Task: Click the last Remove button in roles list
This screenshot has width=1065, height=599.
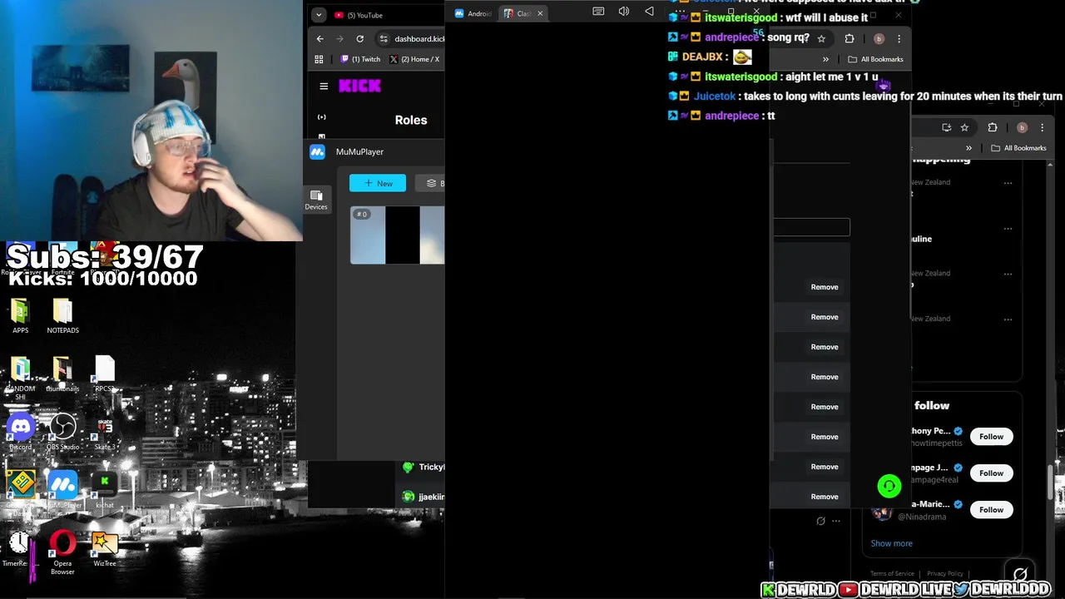Action: pyautogui.click(x=825, y=497)
